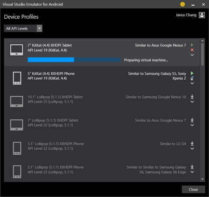209x197 pixels.
Task: Minimize the Visual Studio Emulator window
Action: click(x=193, y=5)
